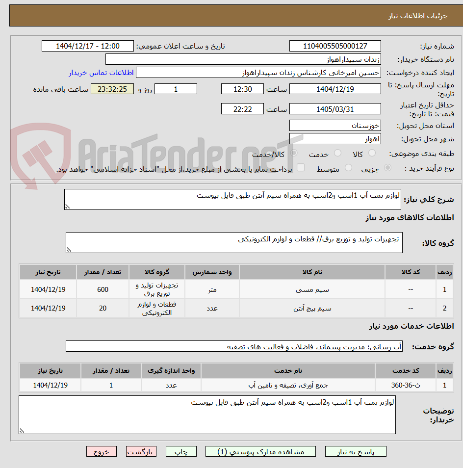The height and width of the screenshot is (468, 463).
Task: Click the quantity cell 600
Action: click(x=103, y=289)
